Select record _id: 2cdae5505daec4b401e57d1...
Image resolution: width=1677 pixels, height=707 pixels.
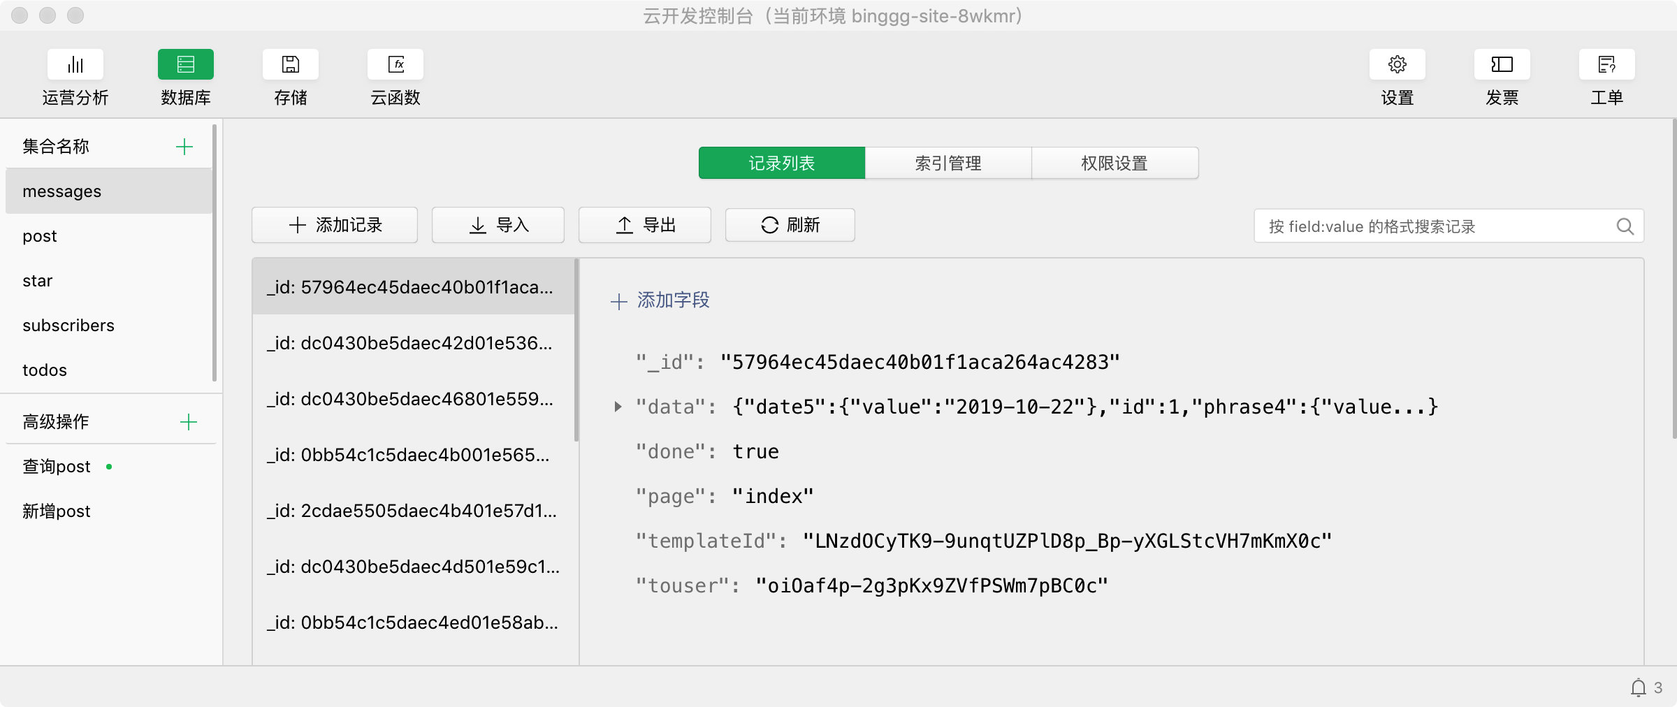pyautogui.click(x=413, y=511)
